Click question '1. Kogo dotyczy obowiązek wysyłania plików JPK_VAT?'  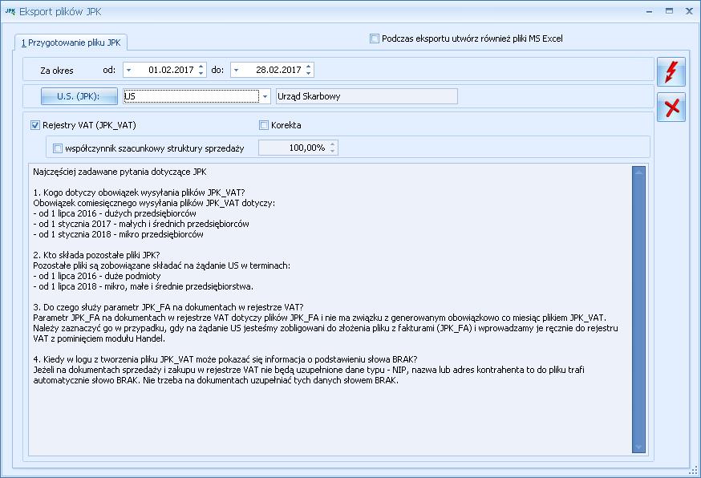click(x=139, y=192)
